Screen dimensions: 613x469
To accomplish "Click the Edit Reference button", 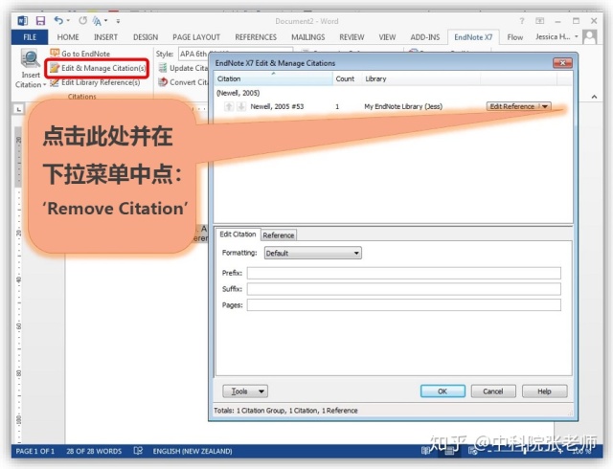I will tap(512, 106).
